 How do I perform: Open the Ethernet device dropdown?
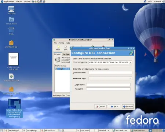pyautogui.click(x=131, y=62)
